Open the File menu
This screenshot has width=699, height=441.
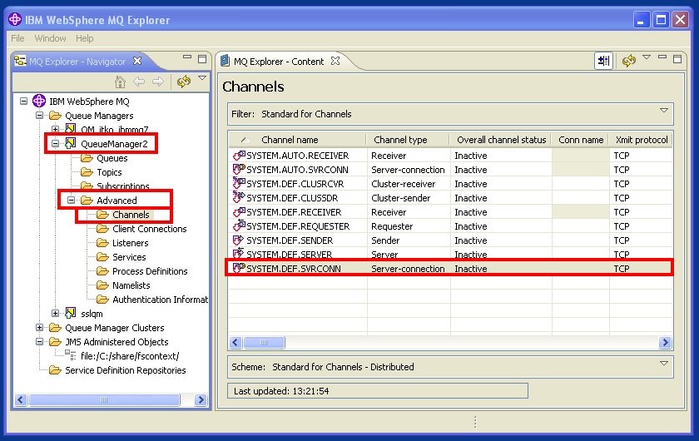(x=17, y=38)
